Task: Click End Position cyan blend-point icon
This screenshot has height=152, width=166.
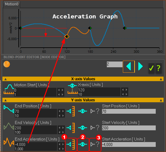Action: (83, 111)
